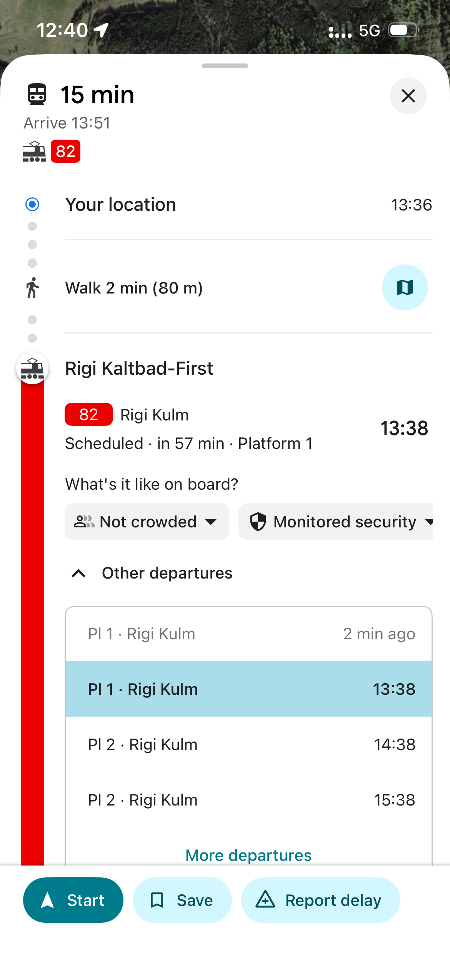Image resolution: width=450 pixels, height=974 pixels.
Task: Collapse the Other departures list
Action: click(79, 573)
